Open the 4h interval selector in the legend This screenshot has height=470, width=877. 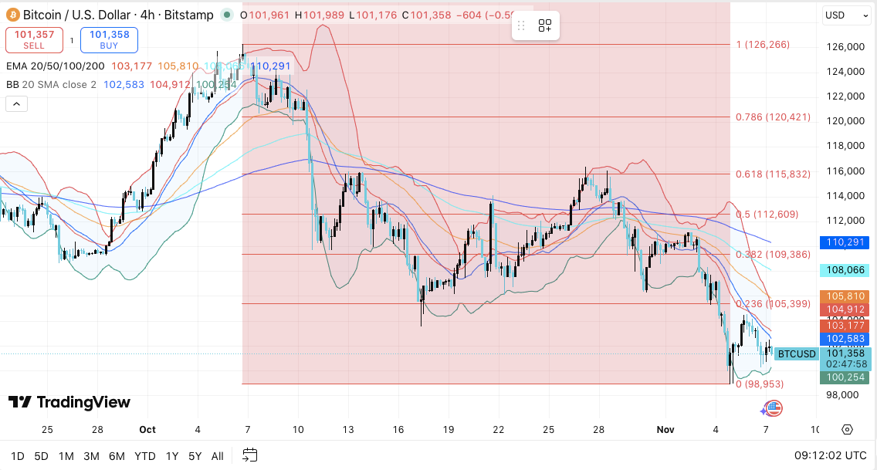tap(145, 14)
